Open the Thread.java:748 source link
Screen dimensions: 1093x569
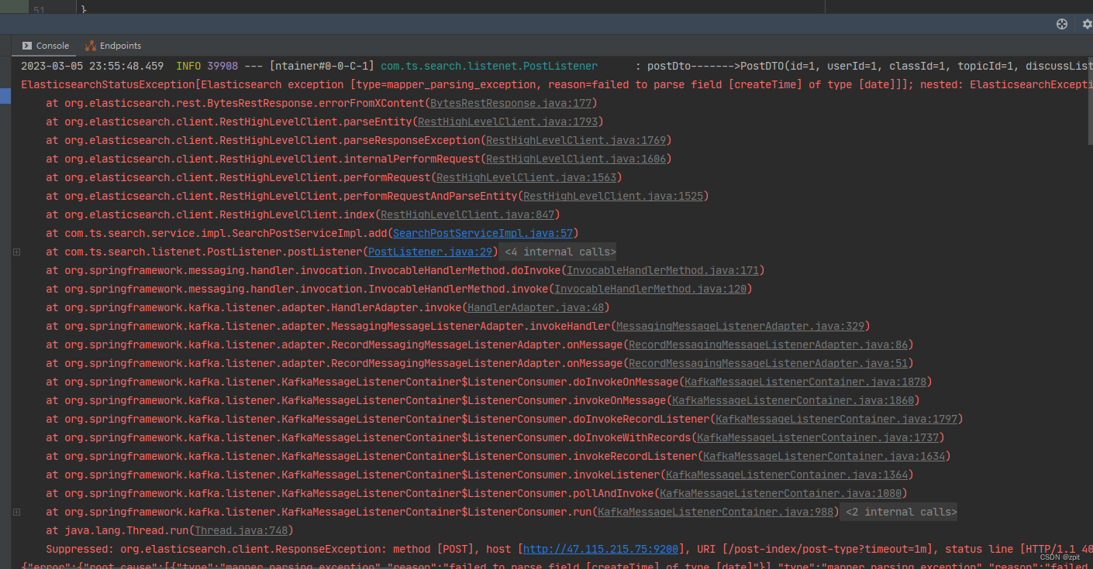click(242, 530)
